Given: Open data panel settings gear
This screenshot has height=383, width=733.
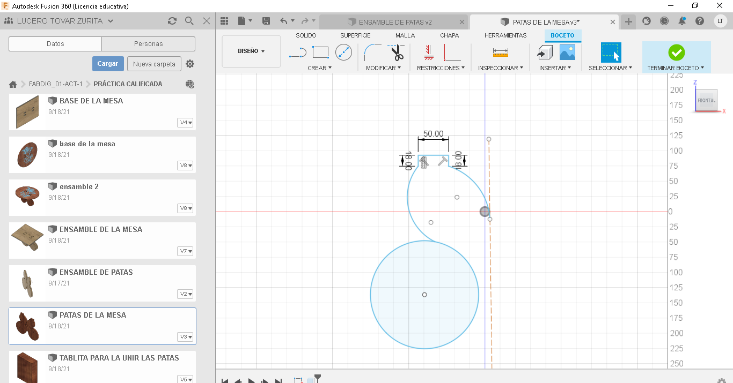Looking at the screenshot, I should (x=190, y=64).
